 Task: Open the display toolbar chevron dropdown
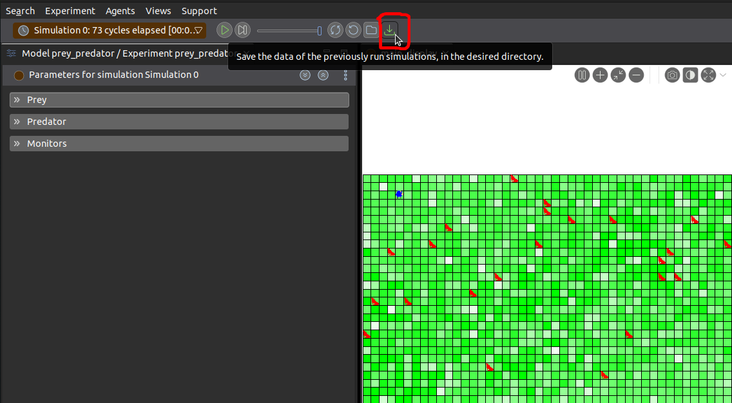(x=723, y=75)
